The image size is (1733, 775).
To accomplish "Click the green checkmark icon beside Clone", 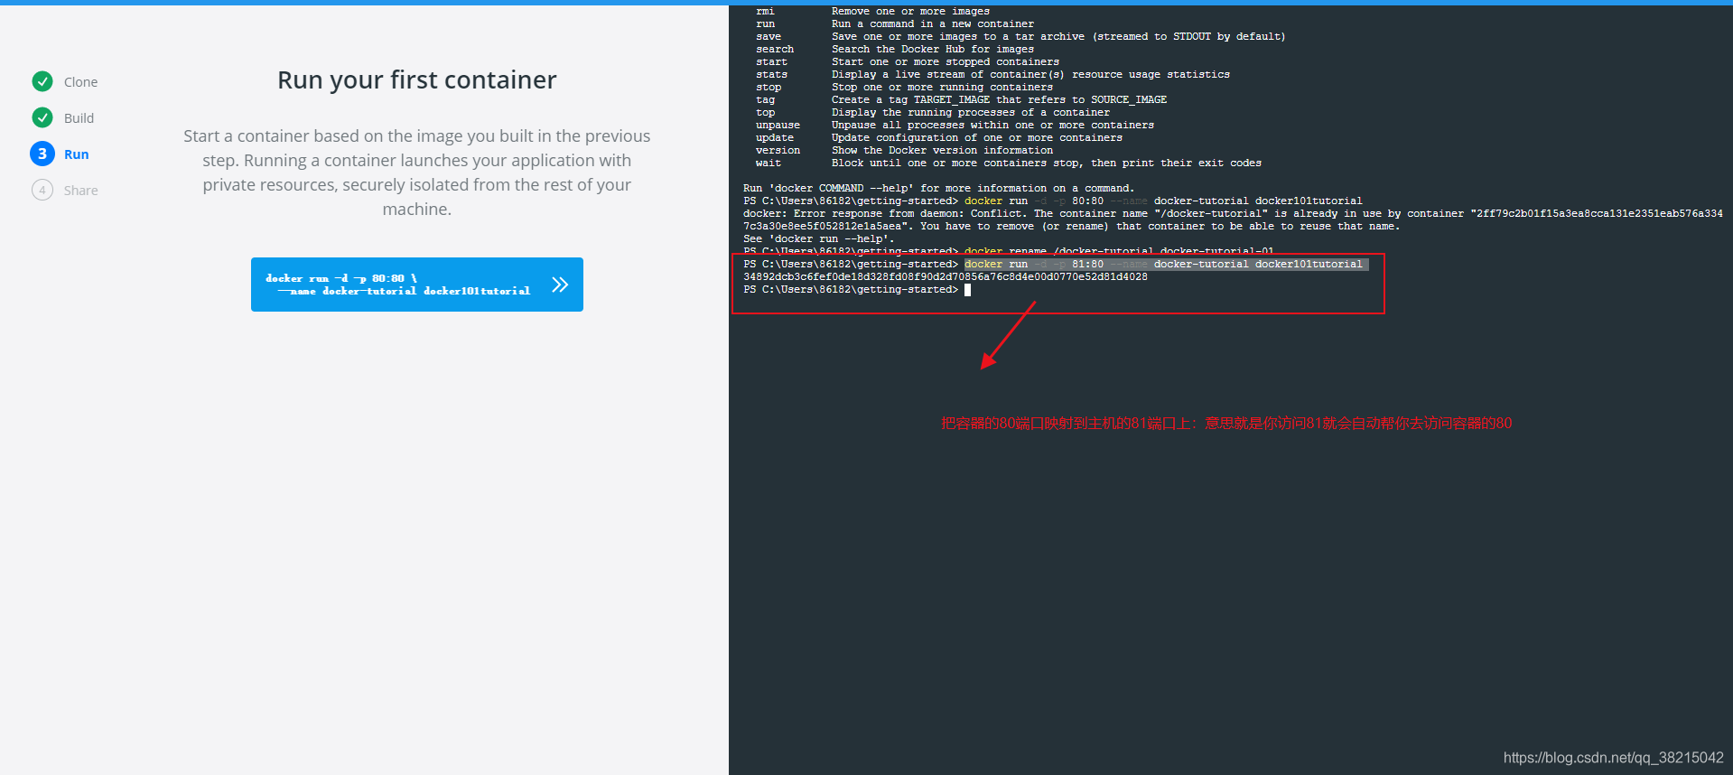I will click(x=42, y=81).
